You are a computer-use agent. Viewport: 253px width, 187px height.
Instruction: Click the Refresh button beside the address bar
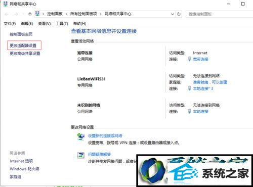pos(179,14)
